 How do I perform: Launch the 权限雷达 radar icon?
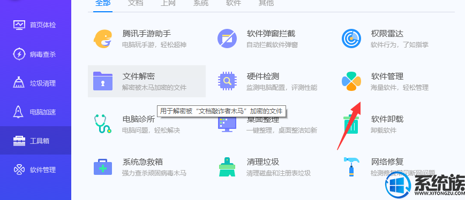coord(351,39)
